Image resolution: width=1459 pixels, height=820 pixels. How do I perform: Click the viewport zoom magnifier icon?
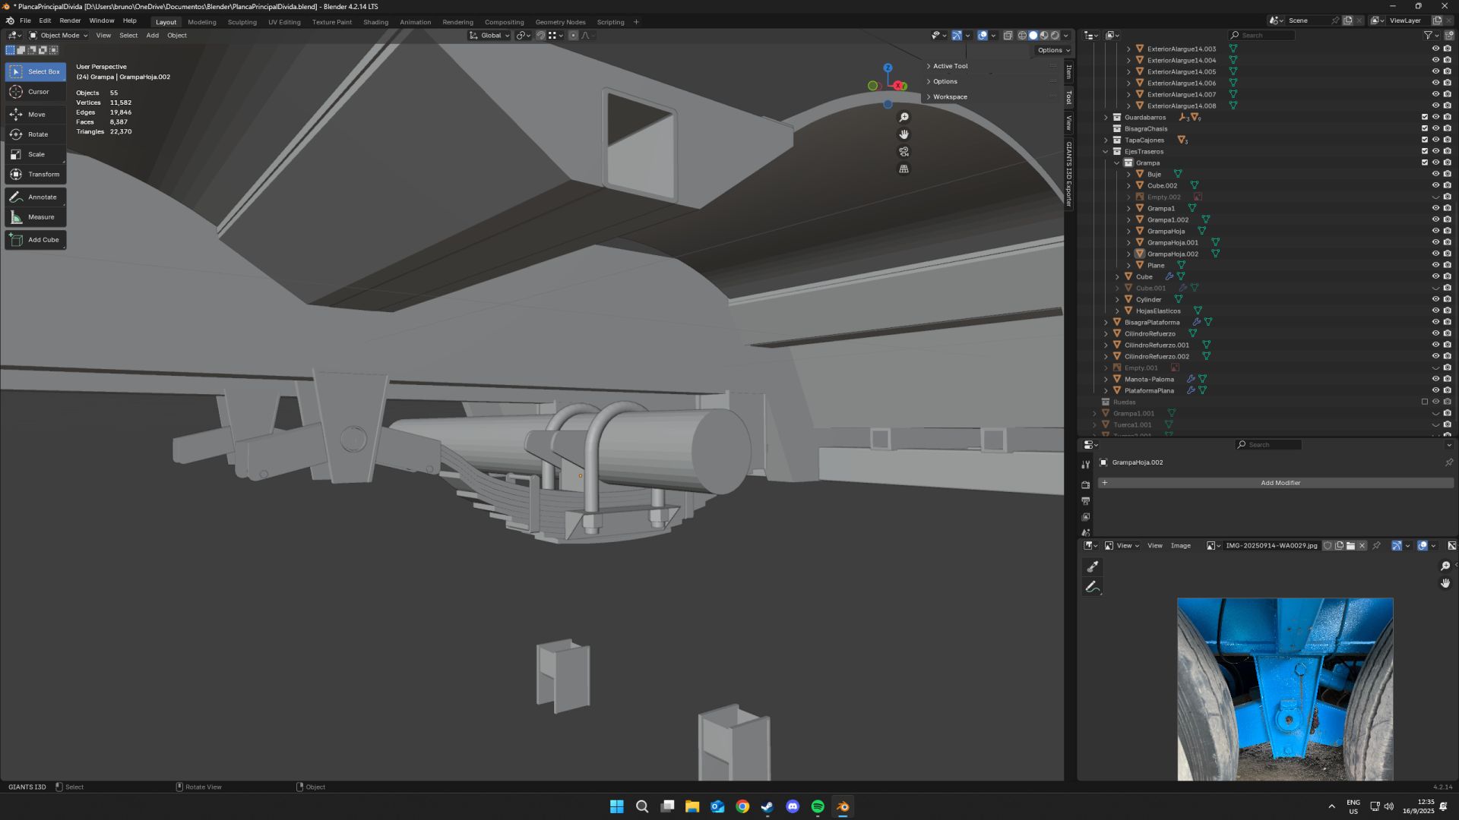coord(904,118)
